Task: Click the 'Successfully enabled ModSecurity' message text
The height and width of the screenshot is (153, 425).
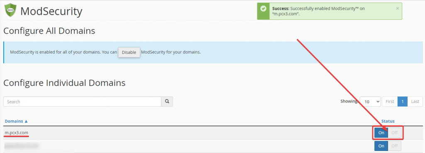Action: [318, 11]
